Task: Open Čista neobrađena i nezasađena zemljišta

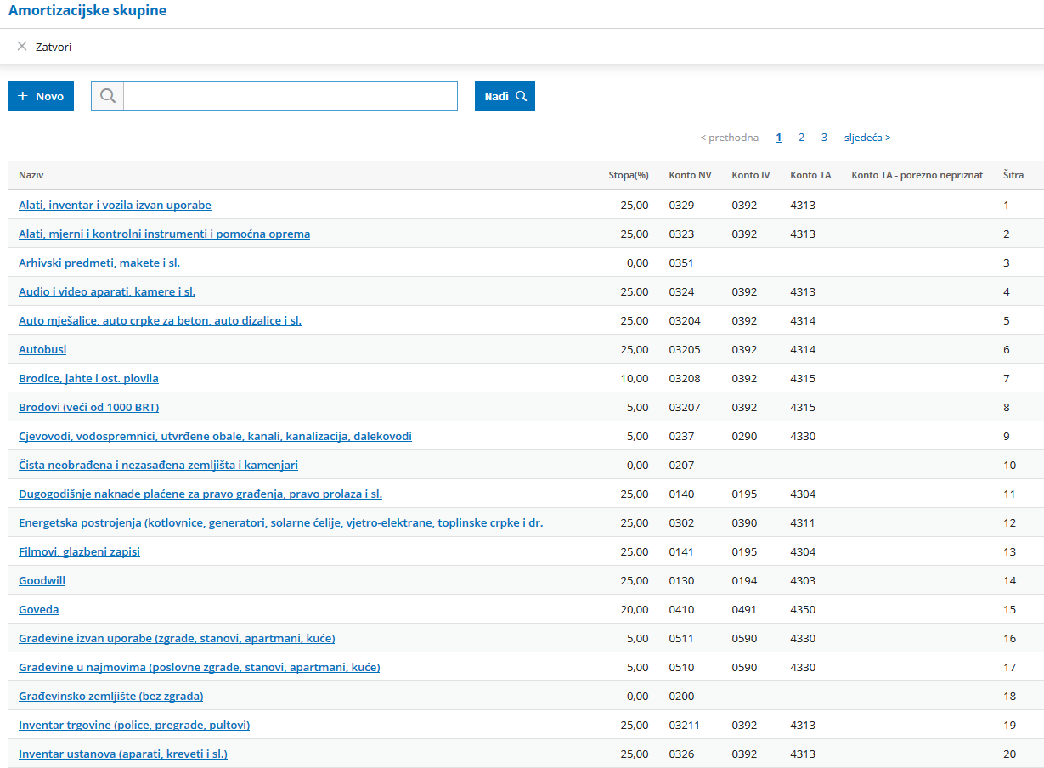Action: pyautogui.click(x=158, y=465)
